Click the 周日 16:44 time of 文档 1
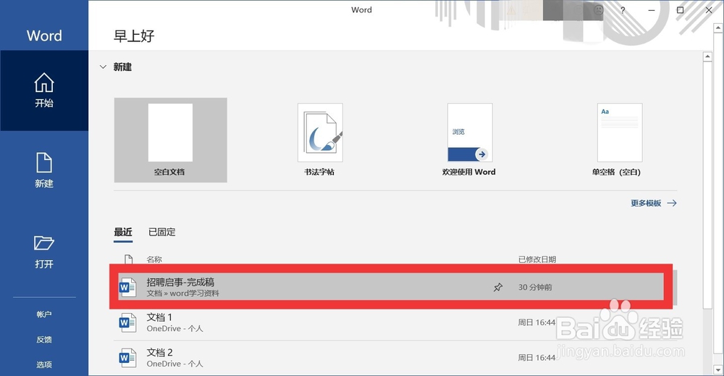 pos(536,322)
